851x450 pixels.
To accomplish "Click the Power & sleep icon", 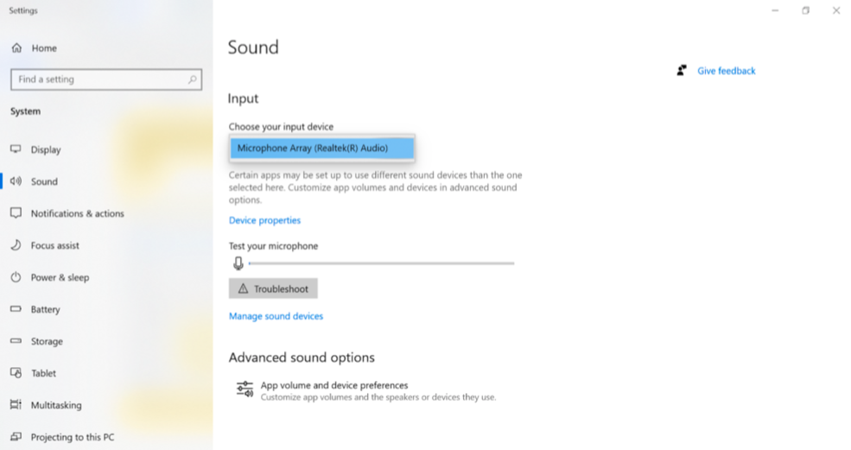I will pos(16,277).
